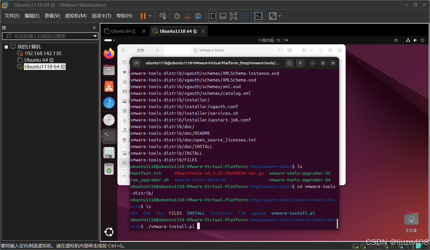The width and height of the screenshot is (430, 250).
Task: Enter full screen mode icon
Action: coord(233,16)
